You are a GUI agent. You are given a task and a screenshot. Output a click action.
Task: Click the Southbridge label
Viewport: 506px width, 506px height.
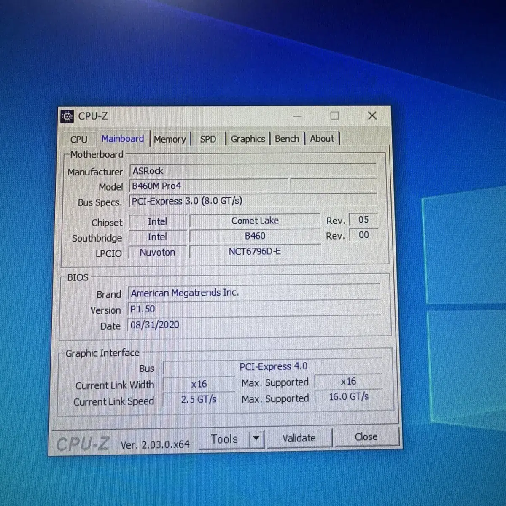97,238
